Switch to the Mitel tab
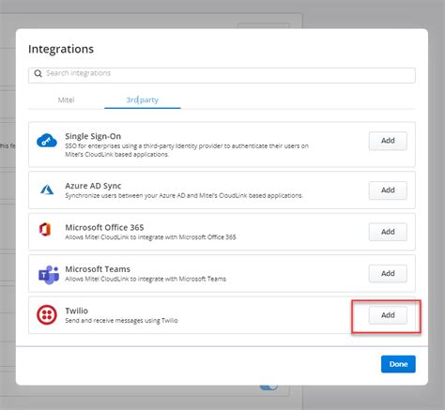 [66, 100]
